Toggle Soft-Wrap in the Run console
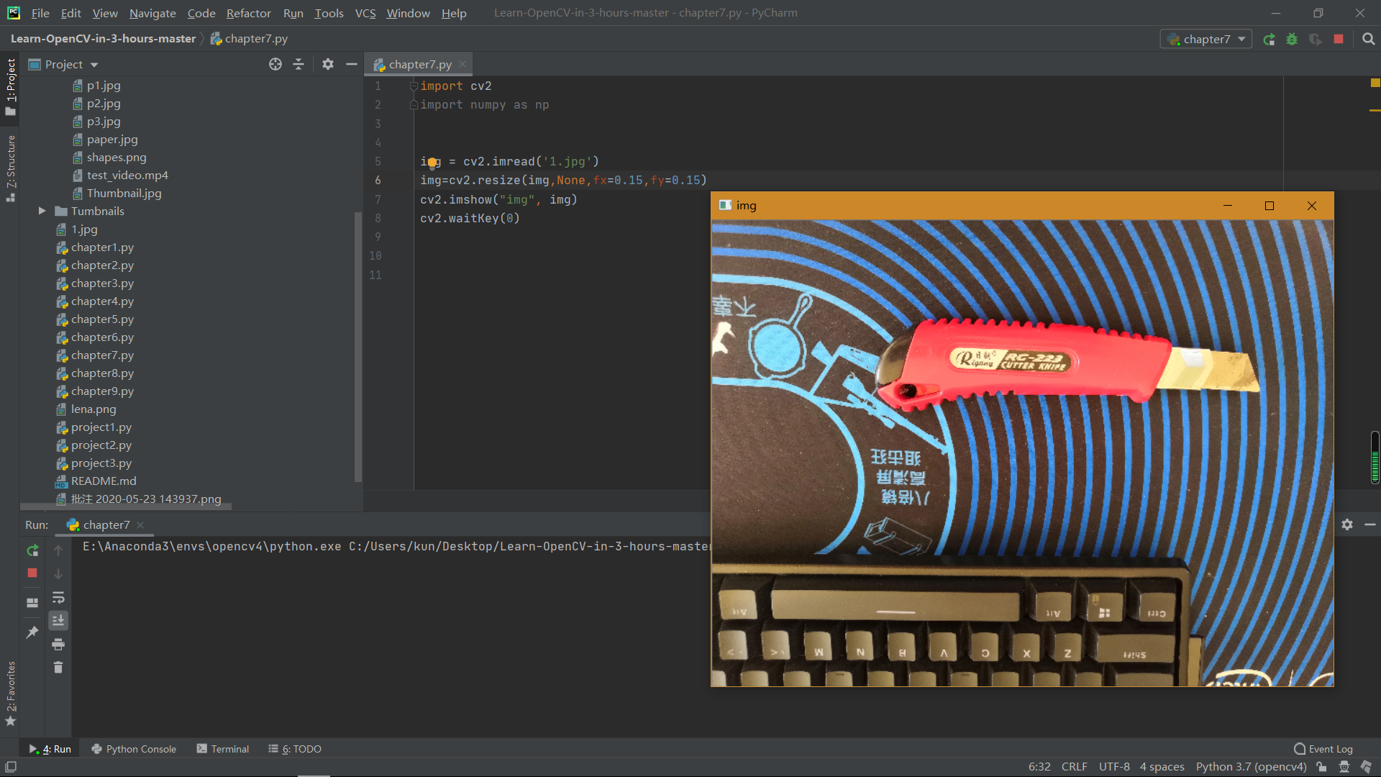Viewport: 1381px width, 777px height. click(58, 597)
